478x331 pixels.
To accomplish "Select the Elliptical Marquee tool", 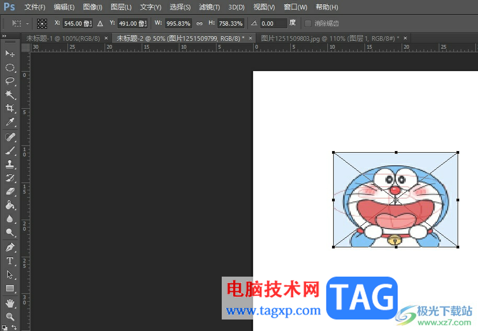I will point(10,67).
